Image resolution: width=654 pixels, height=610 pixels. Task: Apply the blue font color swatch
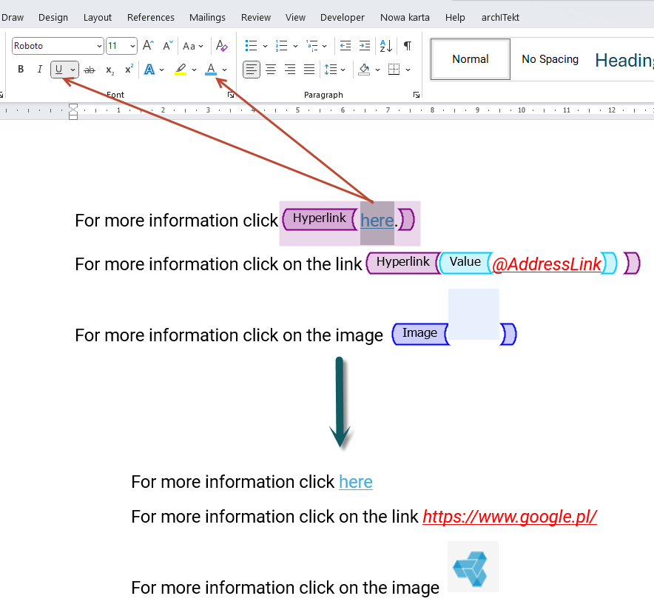(211, 70)
